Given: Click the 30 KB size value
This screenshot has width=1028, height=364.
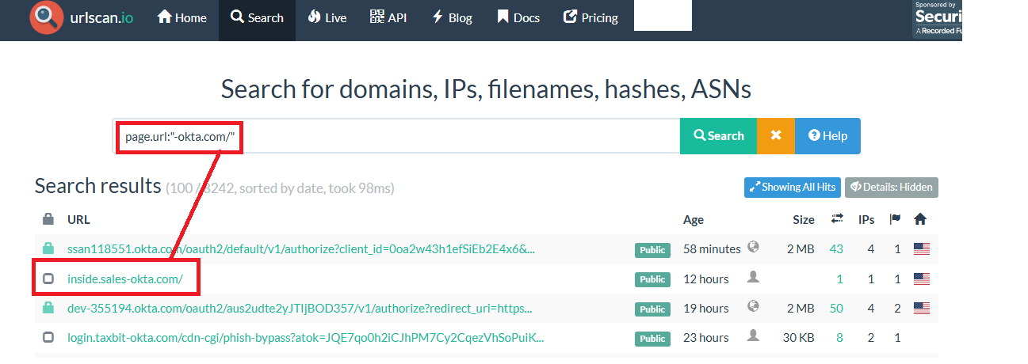Looking at the screenshot, I should click(800, 337).
